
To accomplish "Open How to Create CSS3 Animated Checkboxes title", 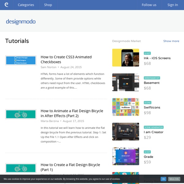I will coord(66,59).
